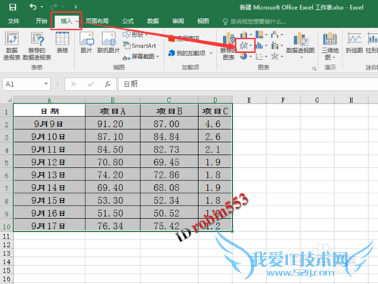This screenshot has height=284, width=378.
Task: Click the 表格 (Table) icon
Action: click(x=62, y=42)
